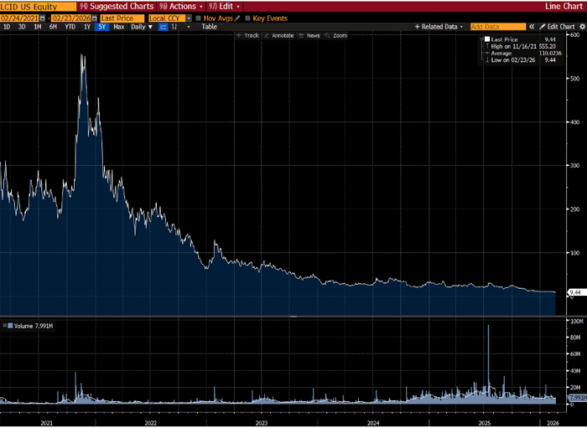Open the Actions menu
The width and height of the screenshot is (587, 428).
pos(182,6)
